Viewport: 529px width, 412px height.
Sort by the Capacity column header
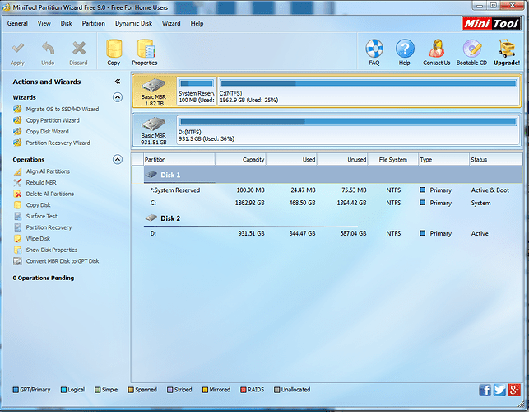point(240,160)
